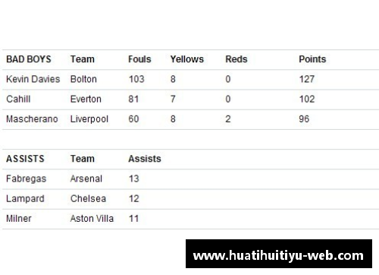Select the Cahill row name

pyautogui.click(x=18, y=99)
